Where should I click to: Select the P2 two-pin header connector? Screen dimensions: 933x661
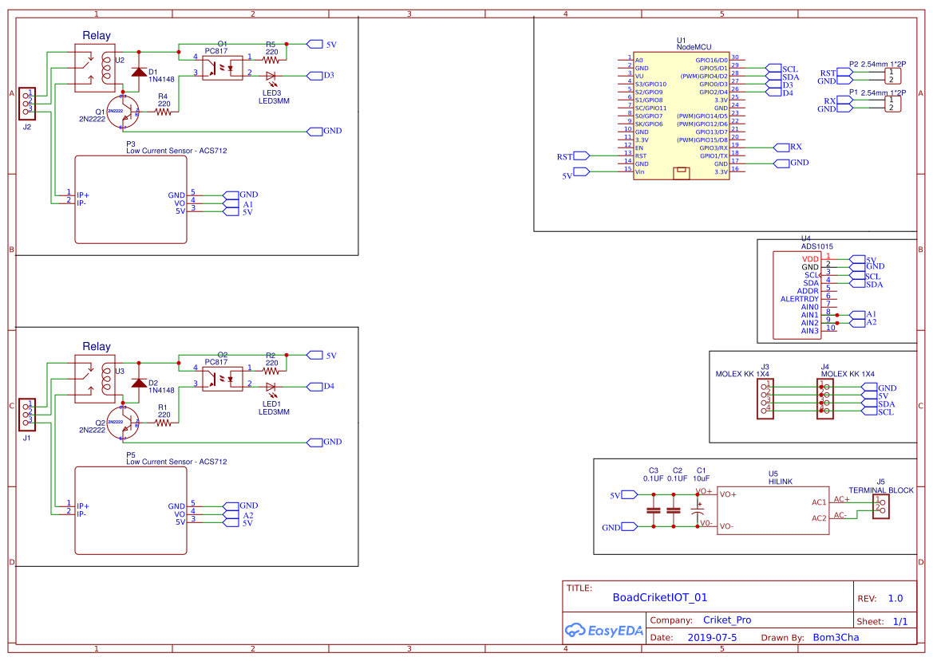(894, 77)
